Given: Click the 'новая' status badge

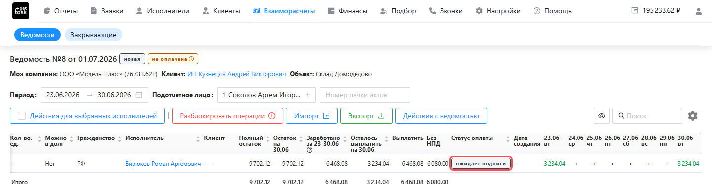Looking at the screenshot, I should (x=132, y=59).
